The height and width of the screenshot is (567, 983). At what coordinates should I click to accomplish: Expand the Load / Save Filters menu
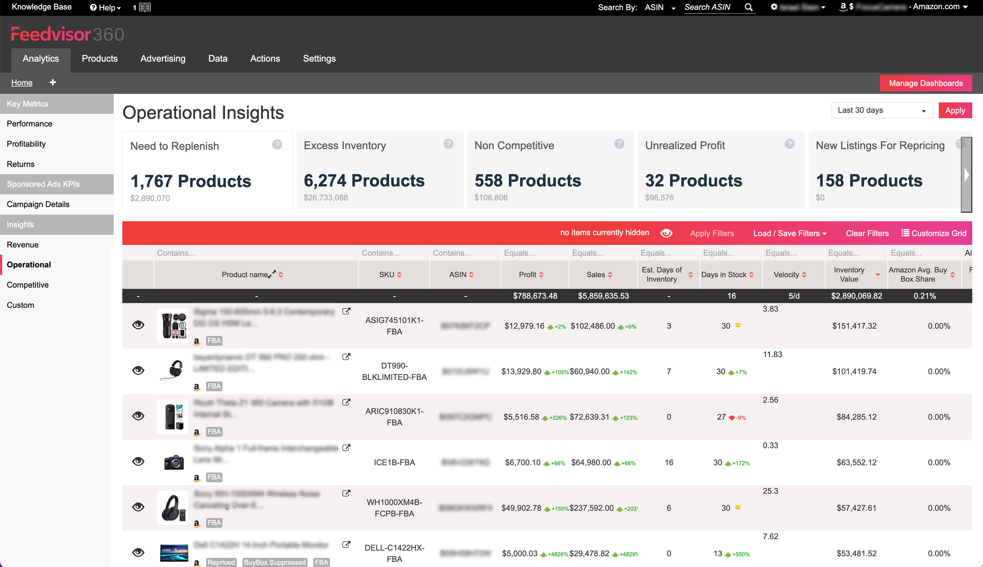(790, 233)
